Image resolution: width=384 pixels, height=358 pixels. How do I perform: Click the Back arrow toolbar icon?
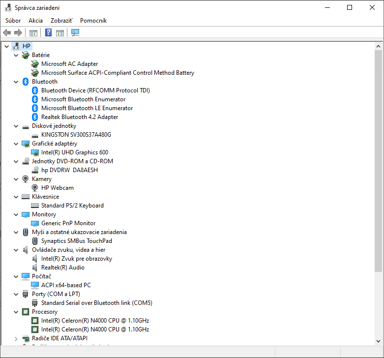coord(7,33)
